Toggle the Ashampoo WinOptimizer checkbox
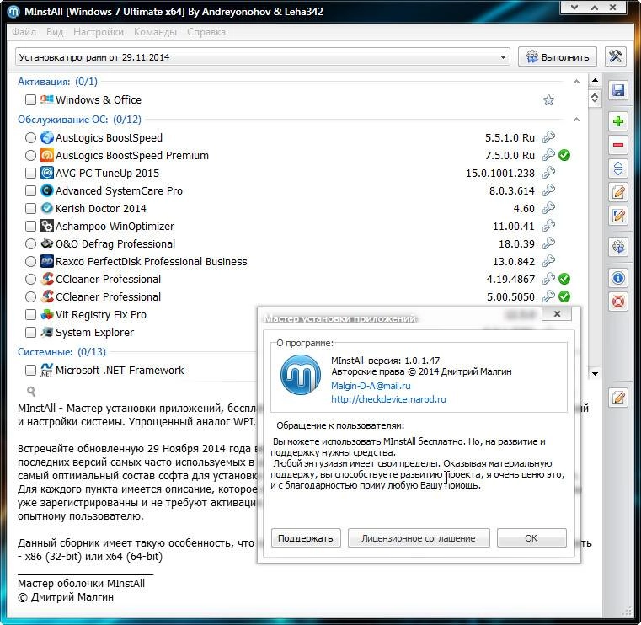Image resolution: width=641 pixels, height=625 pixels. click(x=30, y=226)
